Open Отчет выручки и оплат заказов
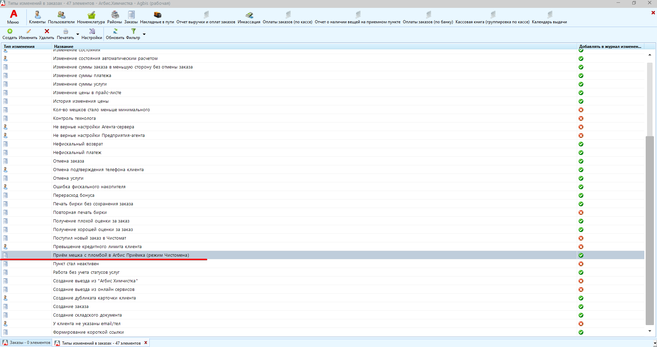Viewport: 657px width, 347px height. pyautogui.click(x=206, y=17)
